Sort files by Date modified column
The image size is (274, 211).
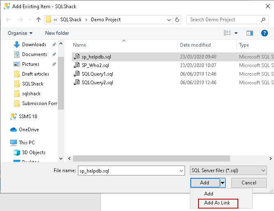[195, 45]
